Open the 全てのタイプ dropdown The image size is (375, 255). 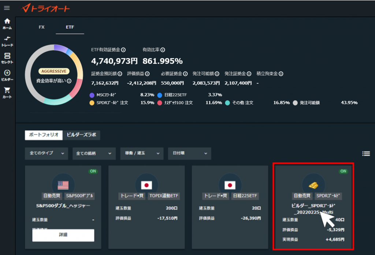pyautogui.click(x=47, y=153)
